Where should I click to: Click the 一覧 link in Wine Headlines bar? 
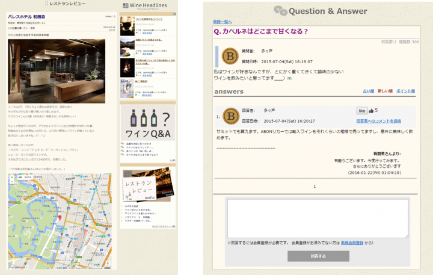pyautogui.click(x=174, y=14)
